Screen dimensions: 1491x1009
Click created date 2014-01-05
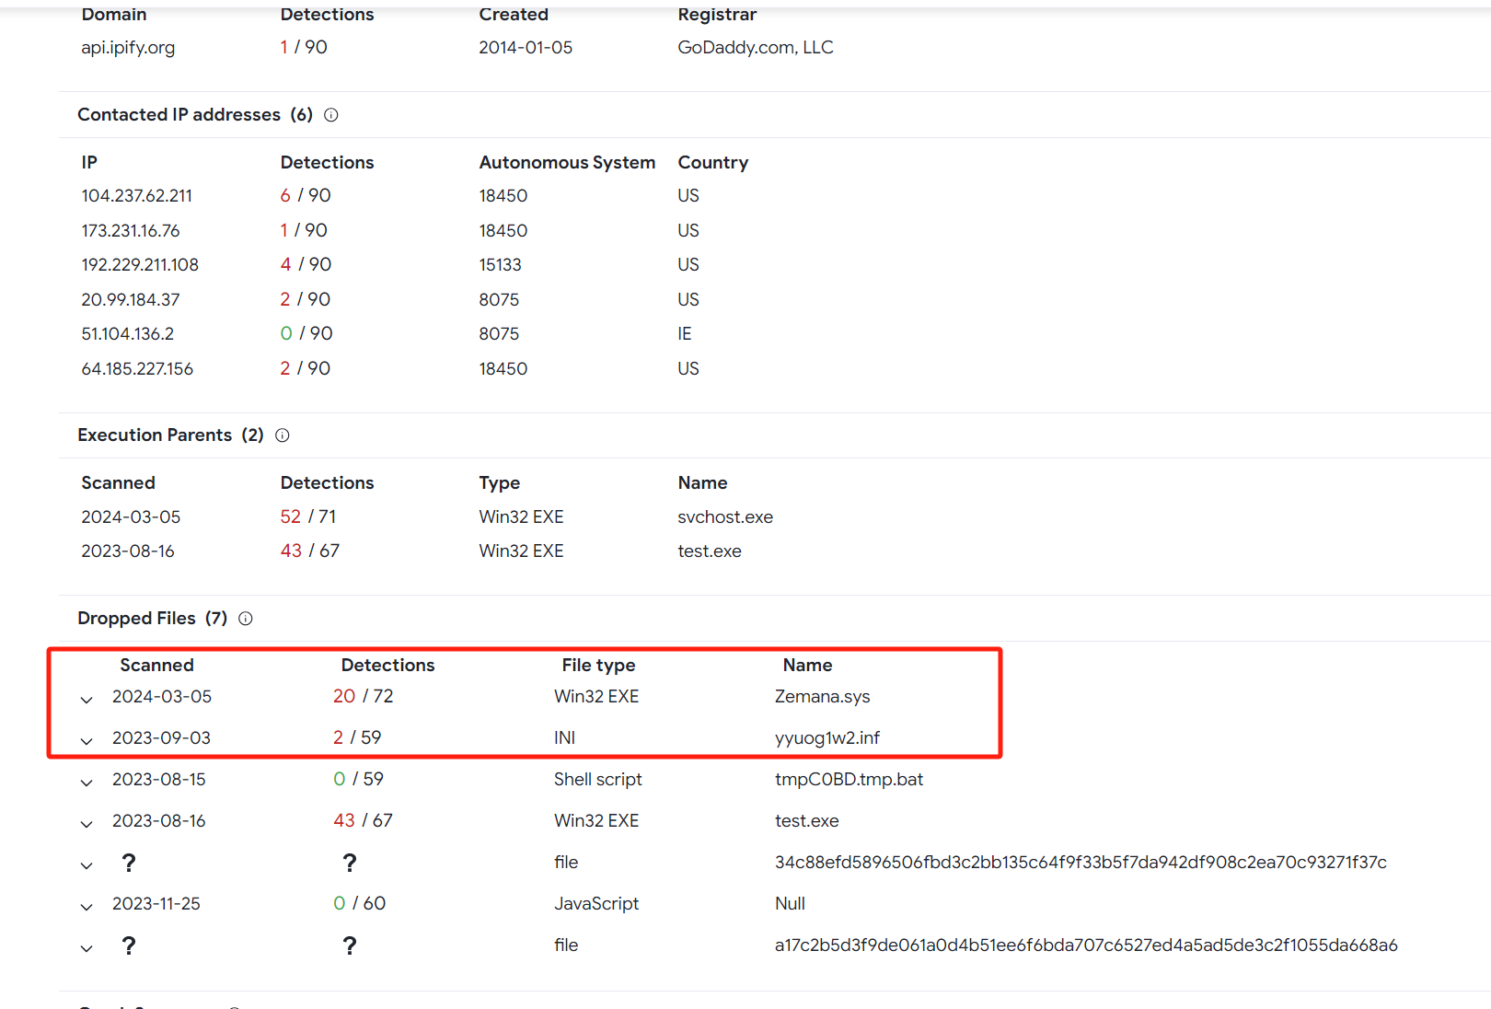coord(526,48)
